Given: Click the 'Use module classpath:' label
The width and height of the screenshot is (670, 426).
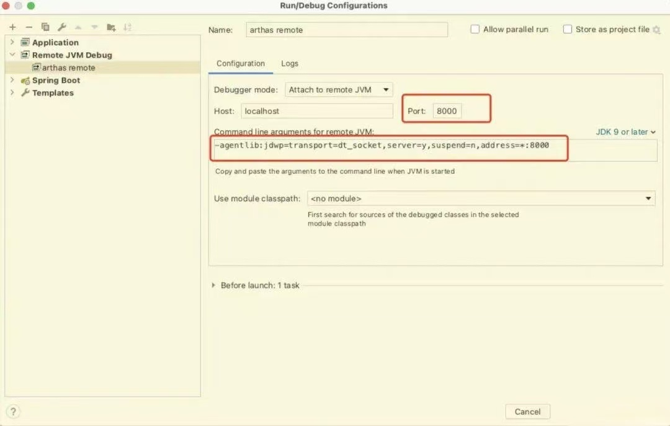Looking at the screenshot, I should (257, 198).
